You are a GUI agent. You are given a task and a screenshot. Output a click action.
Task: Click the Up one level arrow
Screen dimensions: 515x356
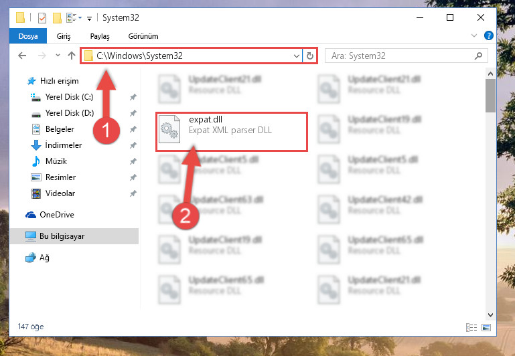point(72,56)
